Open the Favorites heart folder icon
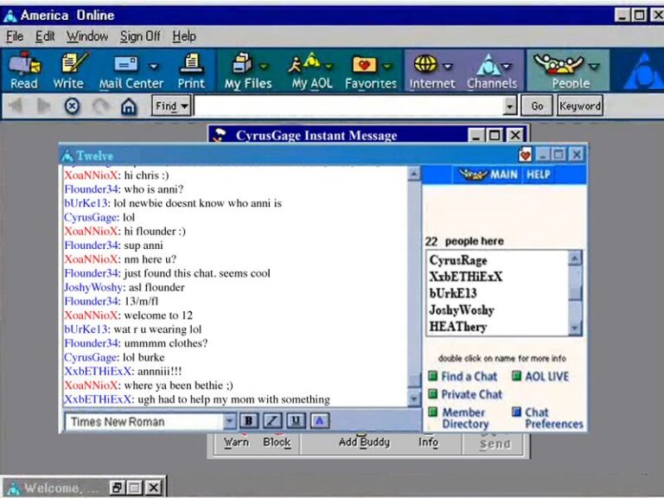The image size is (664, 498). click(x=364, y=64)
